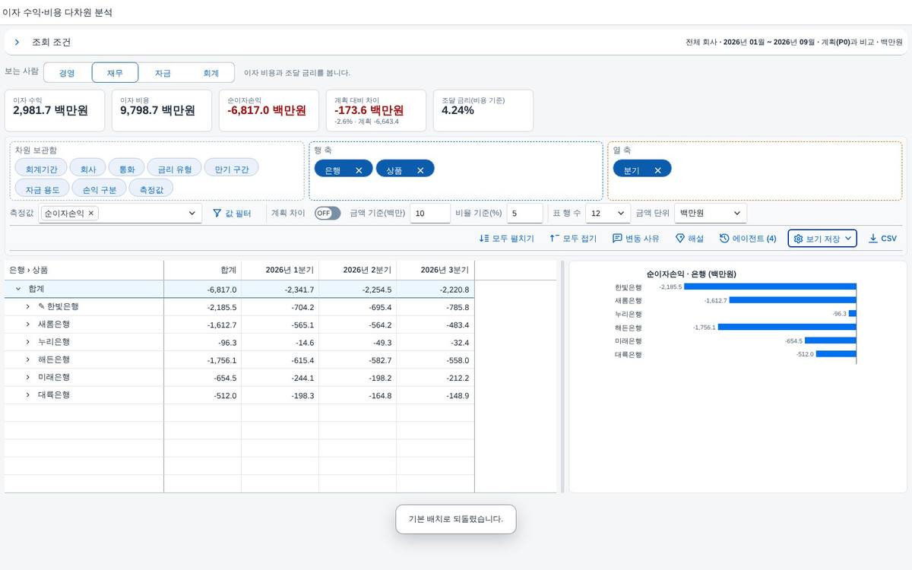
Task: Collapse all rows with 모두 접기
Action: point(572,239)
